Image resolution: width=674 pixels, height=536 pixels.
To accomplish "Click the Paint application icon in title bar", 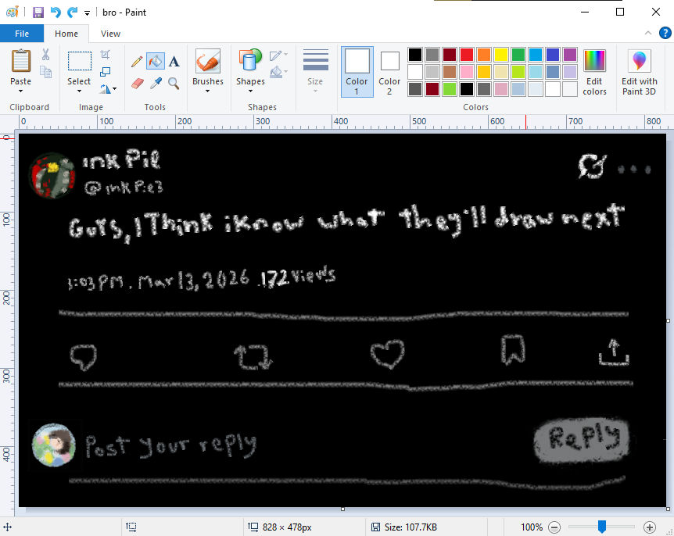I will (13, 12).
